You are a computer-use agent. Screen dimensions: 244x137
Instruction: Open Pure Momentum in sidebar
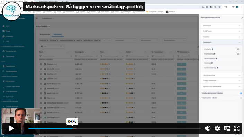pyautogui.click(x=11, y=92)
